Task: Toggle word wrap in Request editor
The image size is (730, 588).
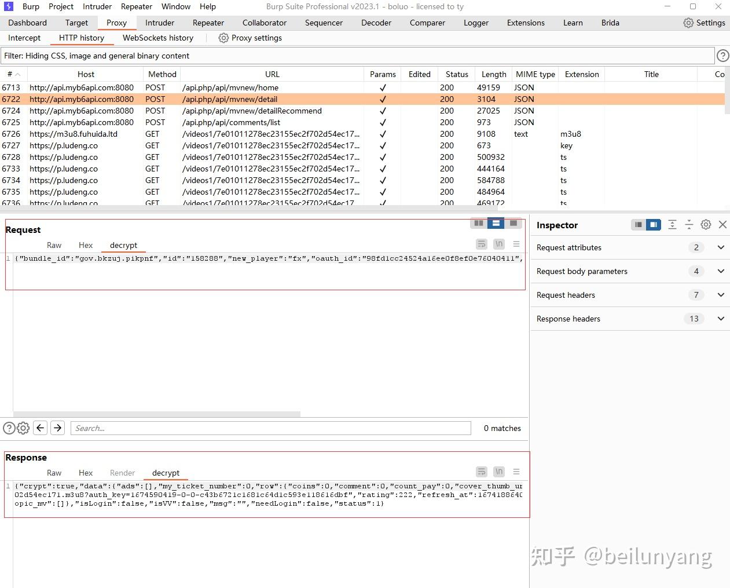Action: 482,244
